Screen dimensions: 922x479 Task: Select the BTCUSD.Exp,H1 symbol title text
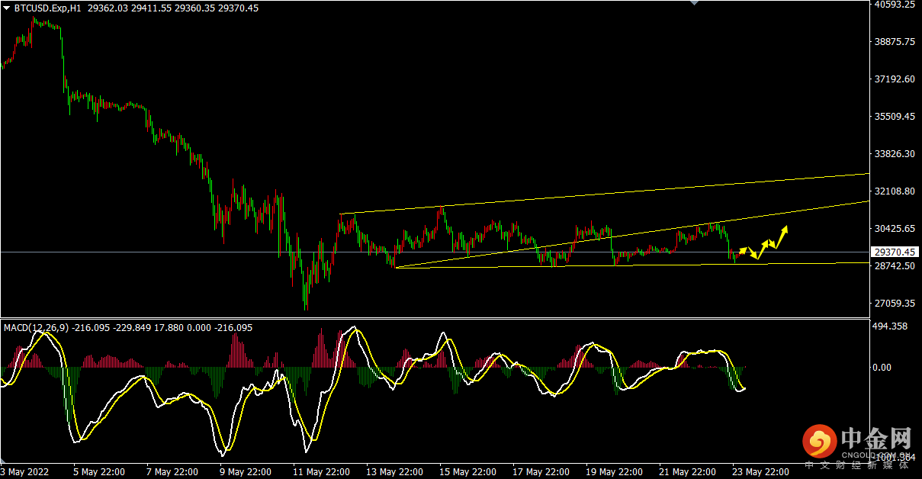click(x=47, y=8)
